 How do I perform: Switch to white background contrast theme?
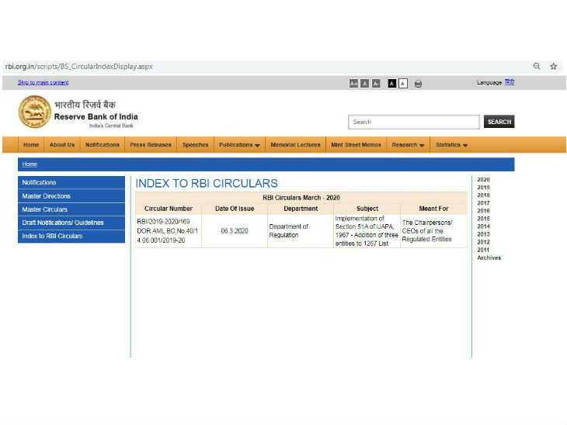pyautogui.click(x=403, y=84)
